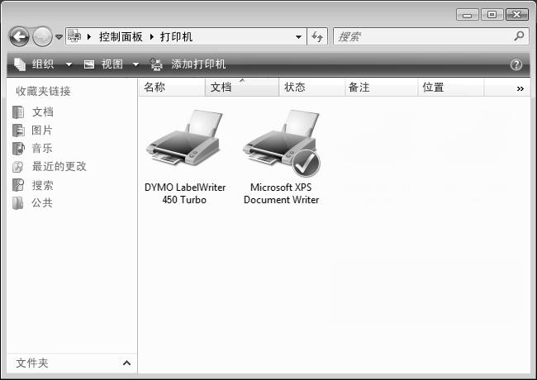Select the DYMO LabelWriter 450 Turbo printer icon

tap(184, 138)
